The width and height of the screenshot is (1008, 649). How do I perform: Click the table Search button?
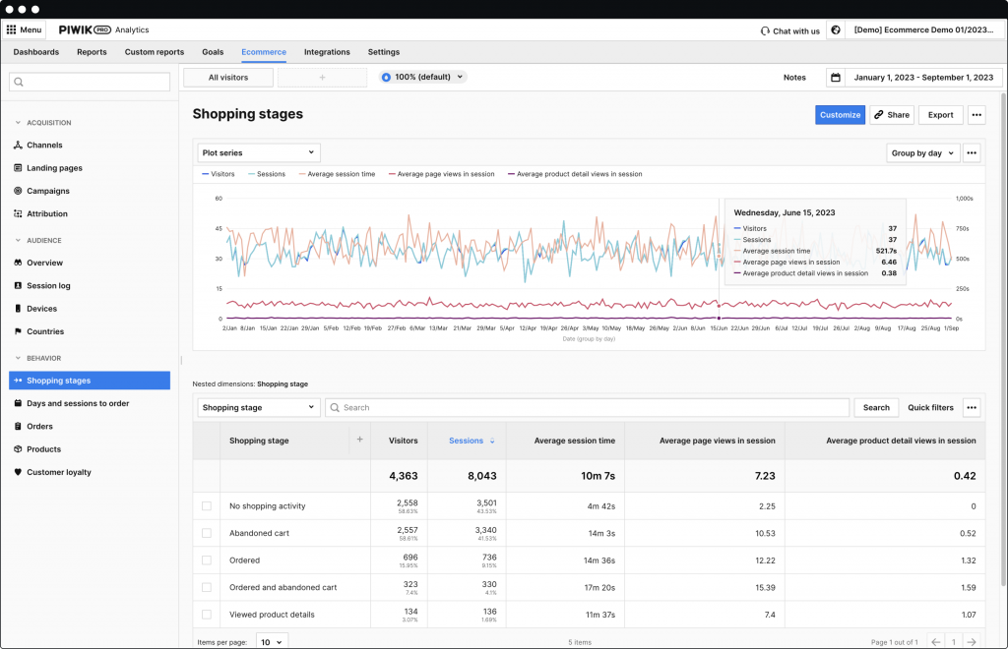click(x=876, y=408)
